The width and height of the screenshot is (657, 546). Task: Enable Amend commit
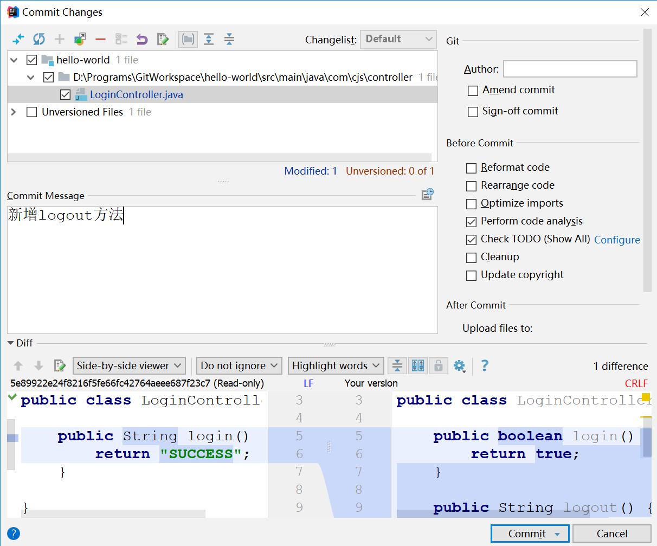473,91
